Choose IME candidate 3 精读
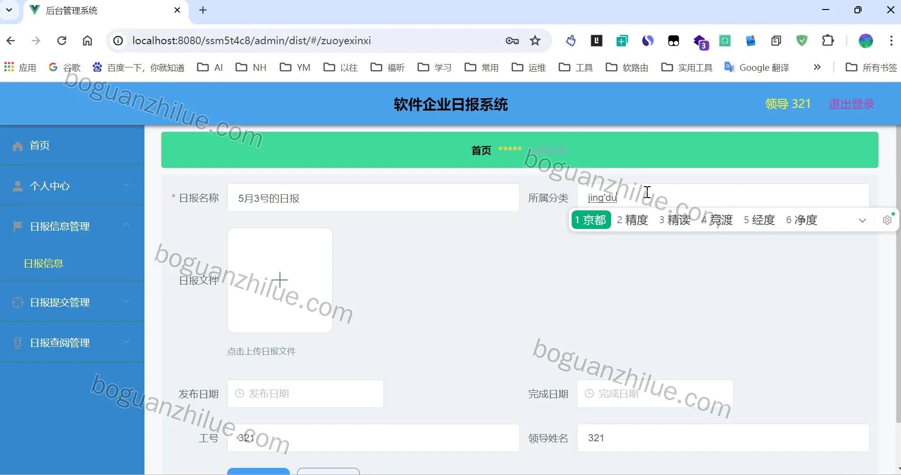Screen dimensions: 901x475 click(x=674, y=220)
